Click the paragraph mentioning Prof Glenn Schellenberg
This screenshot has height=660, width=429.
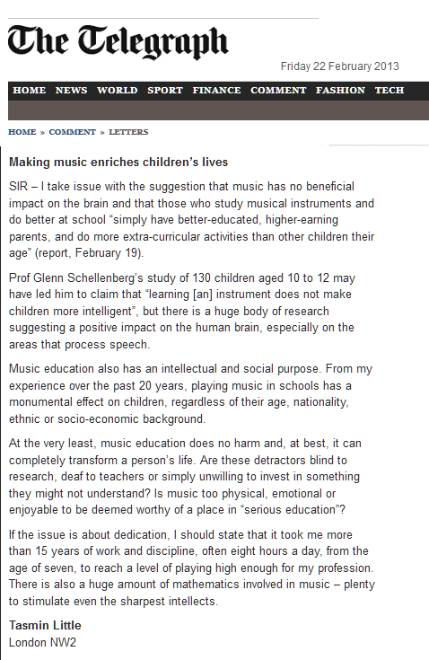182,311
